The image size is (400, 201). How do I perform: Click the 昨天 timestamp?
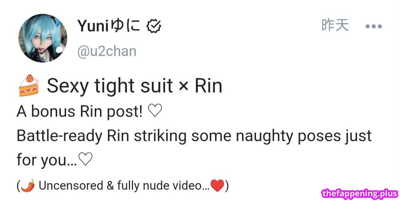[x=335, y=25]
